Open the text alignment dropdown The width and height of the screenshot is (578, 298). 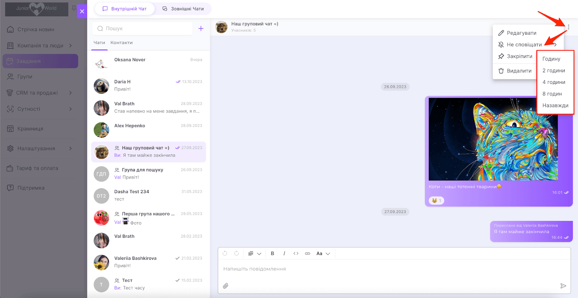tap(254, 254)
